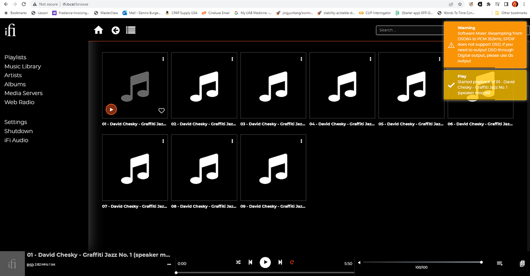Open the three-dot menu for track 02
Viewport: 530px width, 276px height.
pyautogui.click(x=232, y=59)
